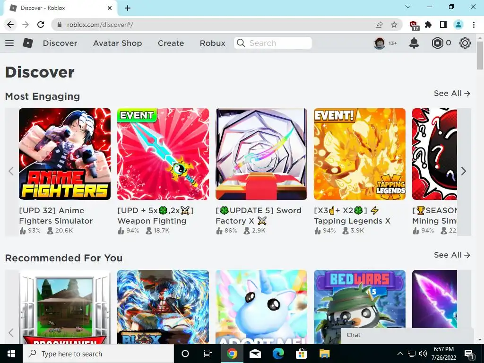Open a new browser tab with plus
Image resolution: width=484 pixels, height=363 pixels.
tap(128, 8)
